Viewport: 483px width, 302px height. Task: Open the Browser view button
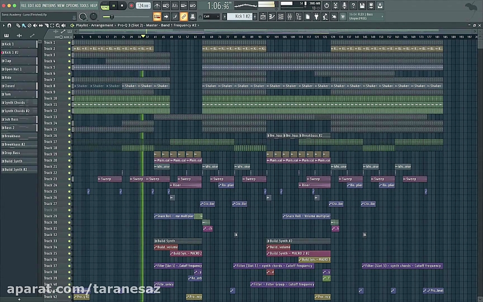[298, 17]
